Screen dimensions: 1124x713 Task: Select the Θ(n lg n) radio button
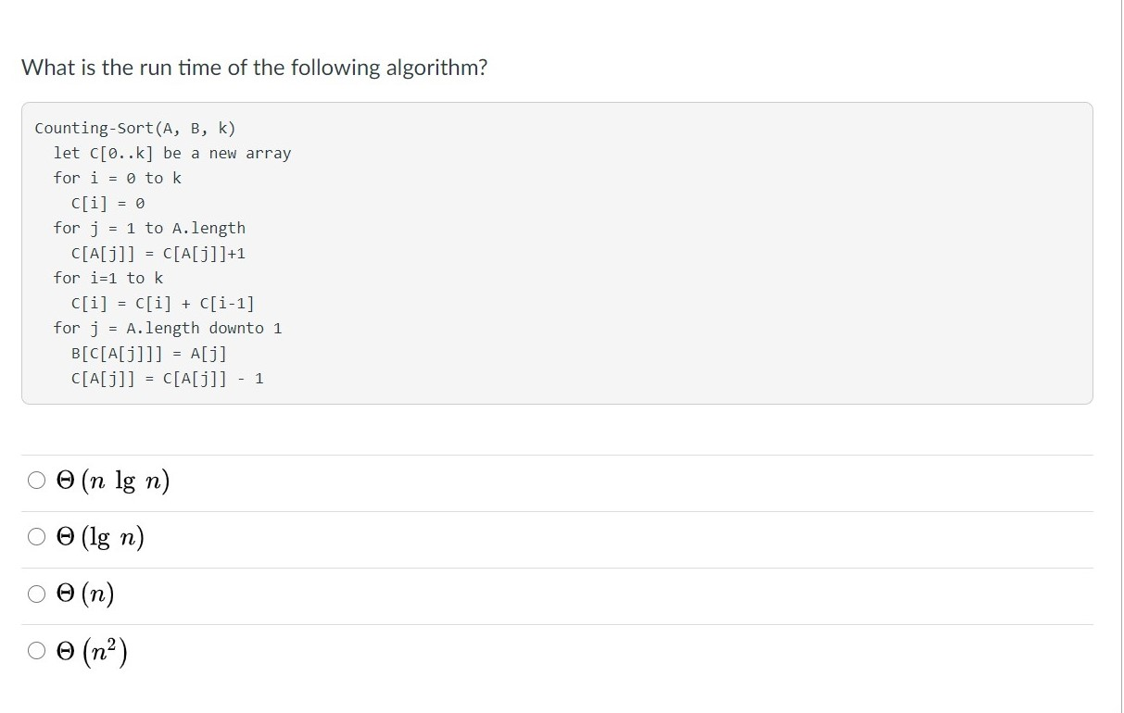pos(36,481)
